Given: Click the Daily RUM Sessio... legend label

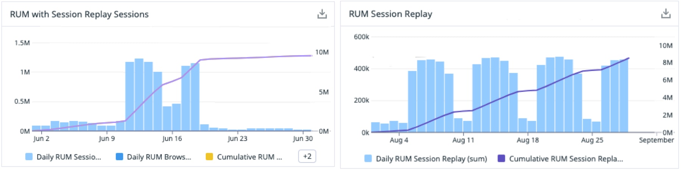Looking at the screenshot, I should tap(68, 157).
